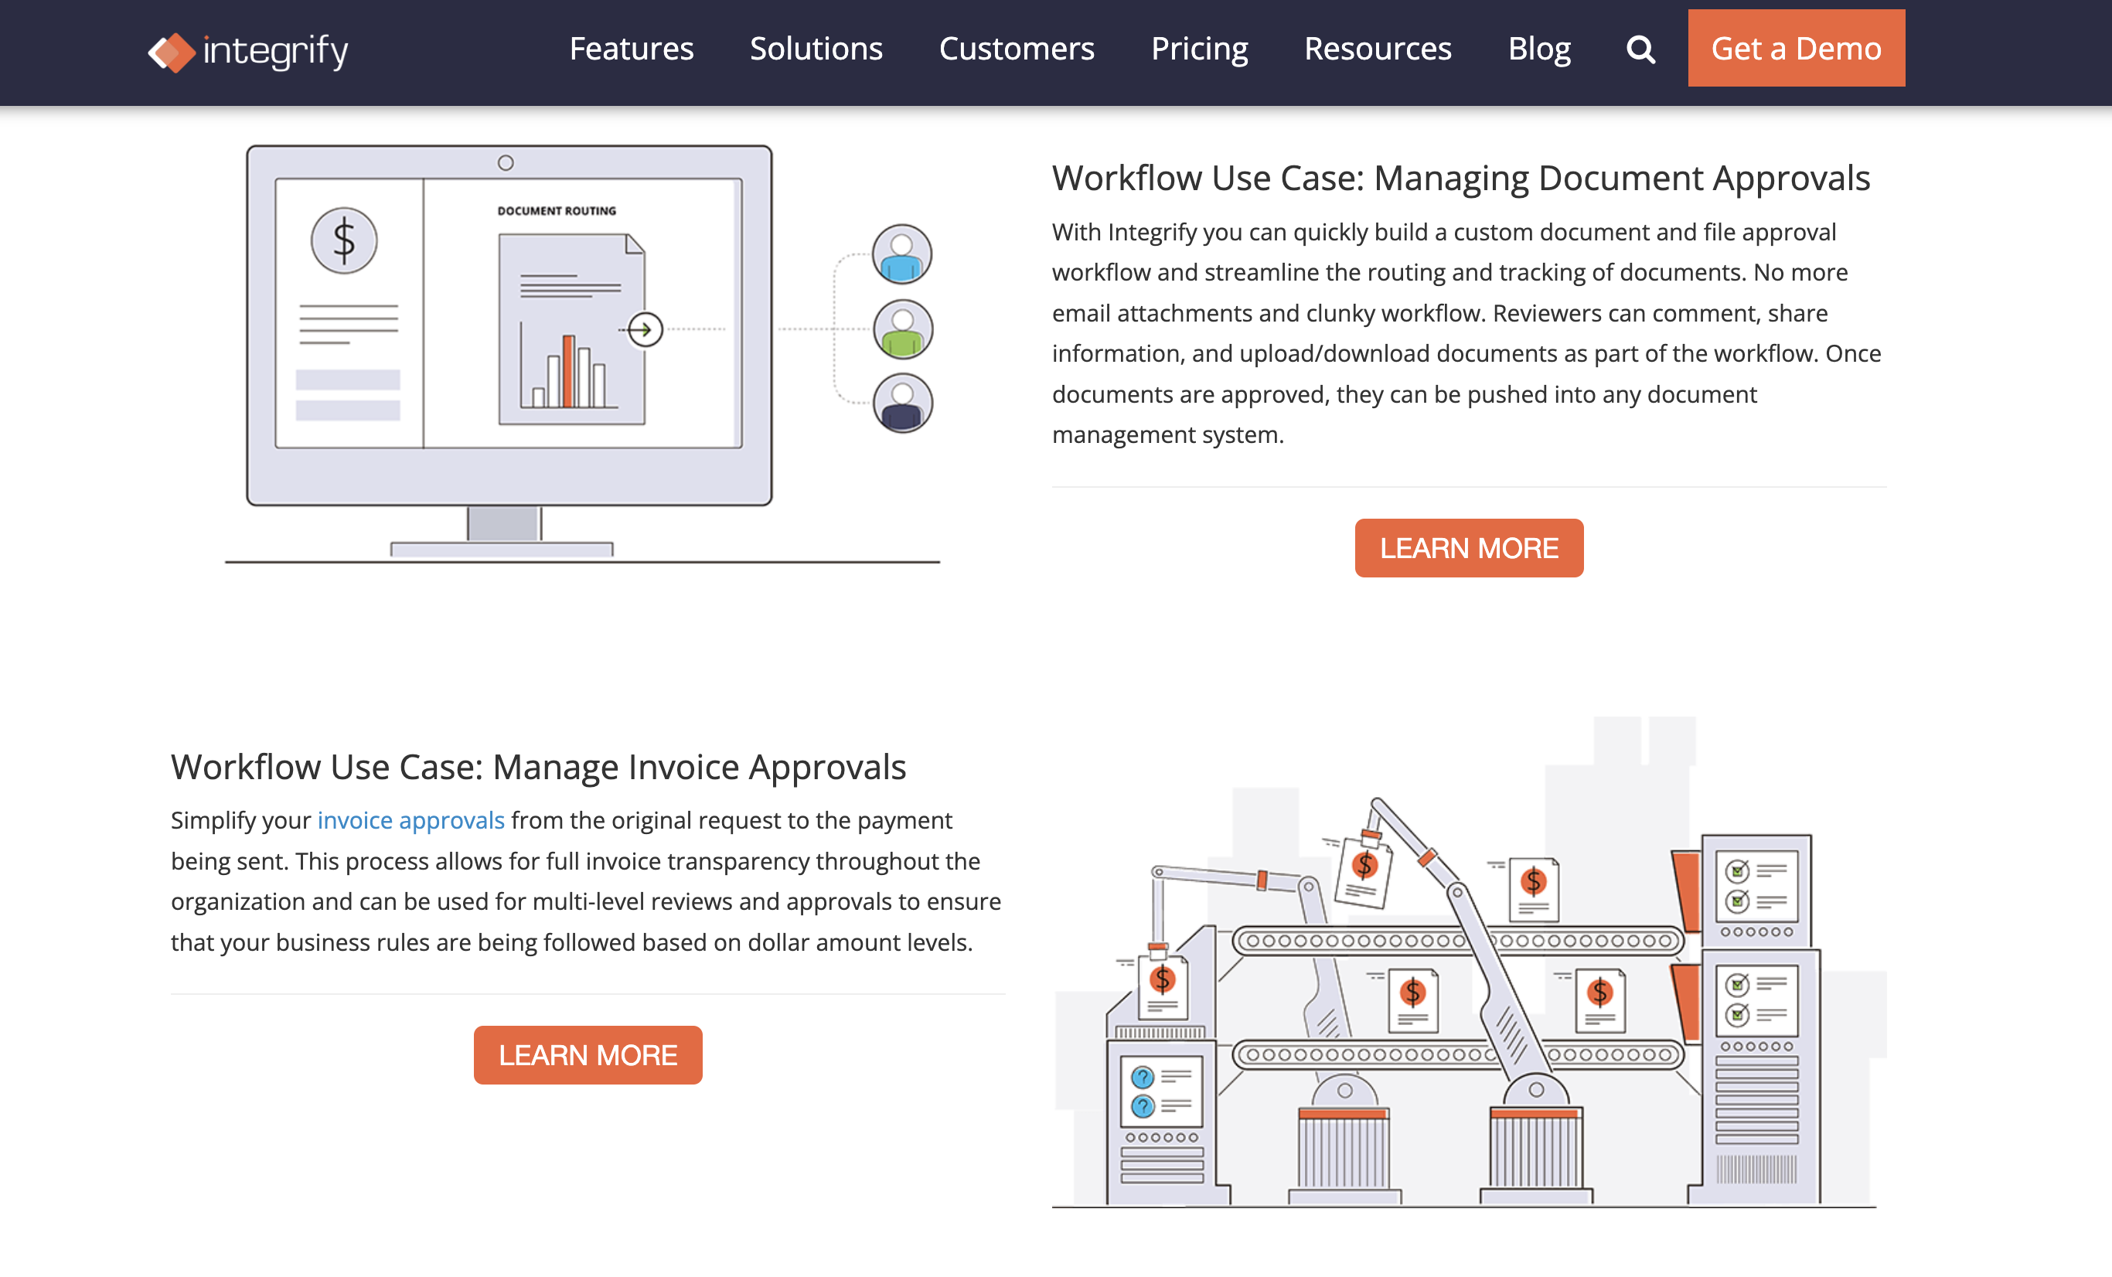Open the Resources menu
This screenshot has height=1277, width=2112.
pos(1377,49)
